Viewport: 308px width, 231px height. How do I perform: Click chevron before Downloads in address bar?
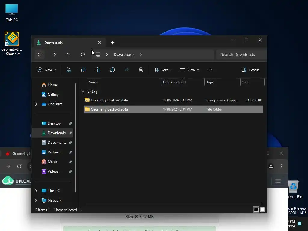point(107,54)
